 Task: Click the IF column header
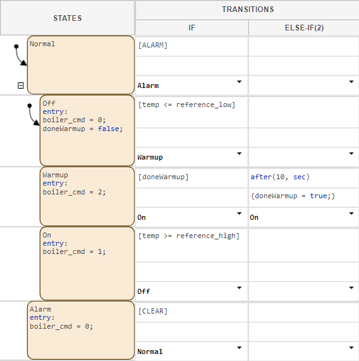coord(192,28)
